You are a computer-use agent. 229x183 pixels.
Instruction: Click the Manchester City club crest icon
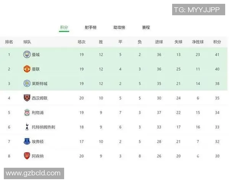[x=27, y=55]
